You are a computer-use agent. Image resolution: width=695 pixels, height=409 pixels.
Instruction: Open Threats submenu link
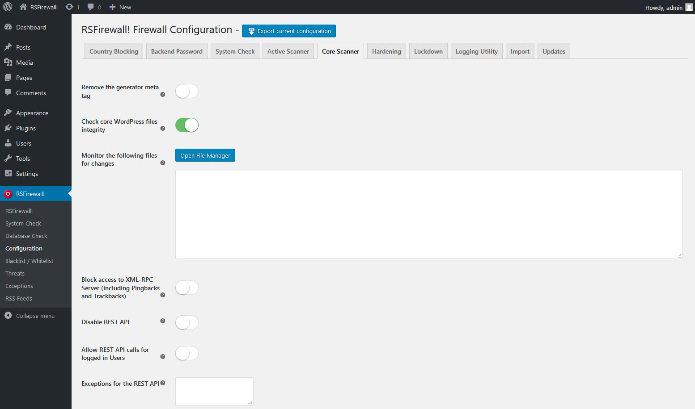(x=15, y=273)
